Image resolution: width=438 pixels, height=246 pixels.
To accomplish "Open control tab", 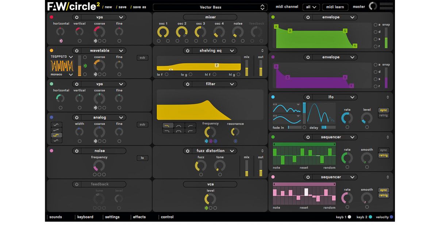I will [167, 217].
